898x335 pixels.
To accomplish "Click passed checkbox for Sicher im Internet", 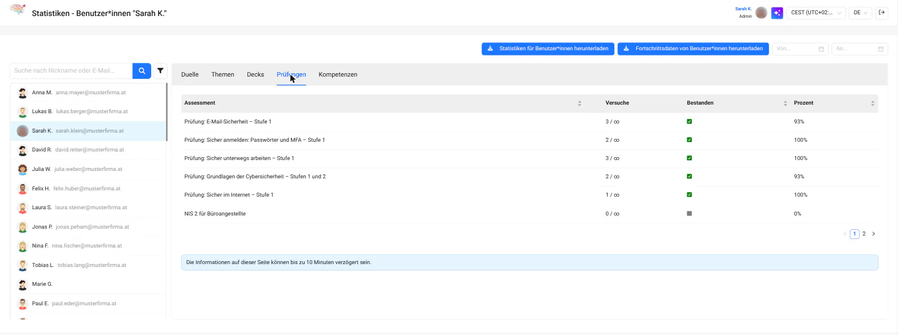I will point(690,195).
